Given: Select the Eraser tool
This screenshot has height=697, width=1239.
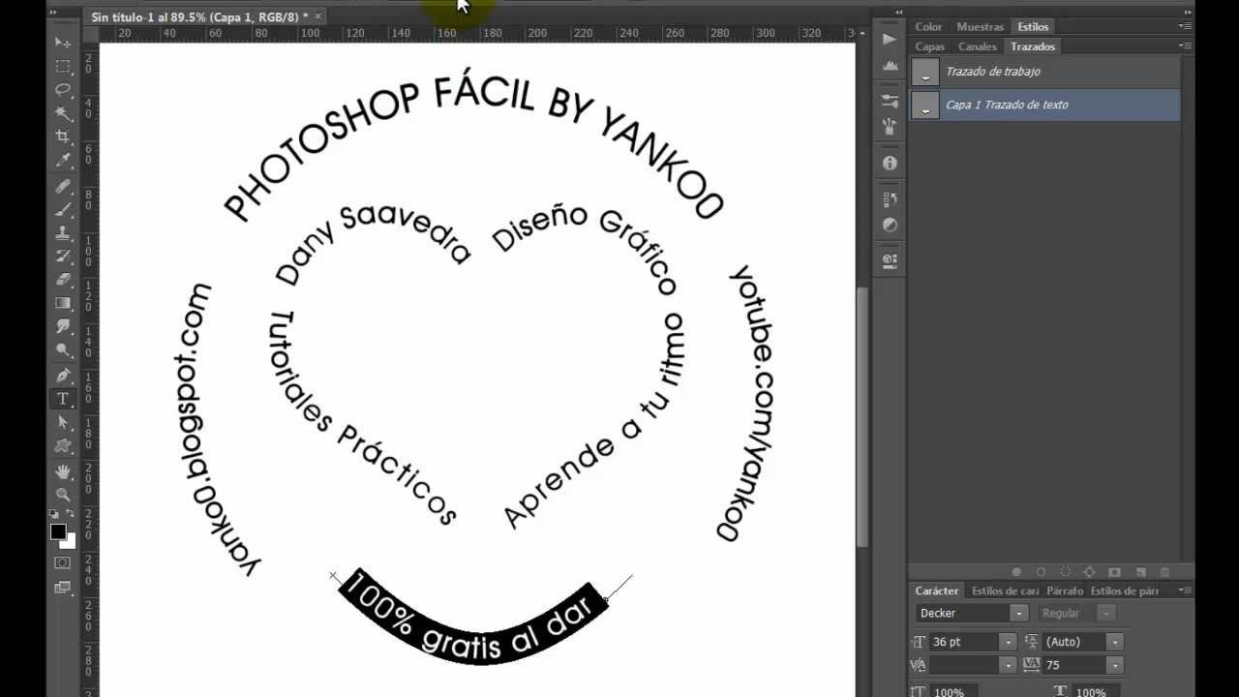Looking at the screenshot, I should point(63,279).
